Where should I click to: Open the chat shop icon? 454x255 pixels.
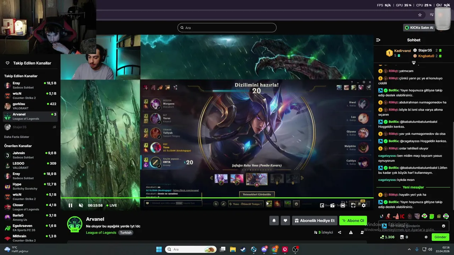pyautogui.click(x=402, y=237)
